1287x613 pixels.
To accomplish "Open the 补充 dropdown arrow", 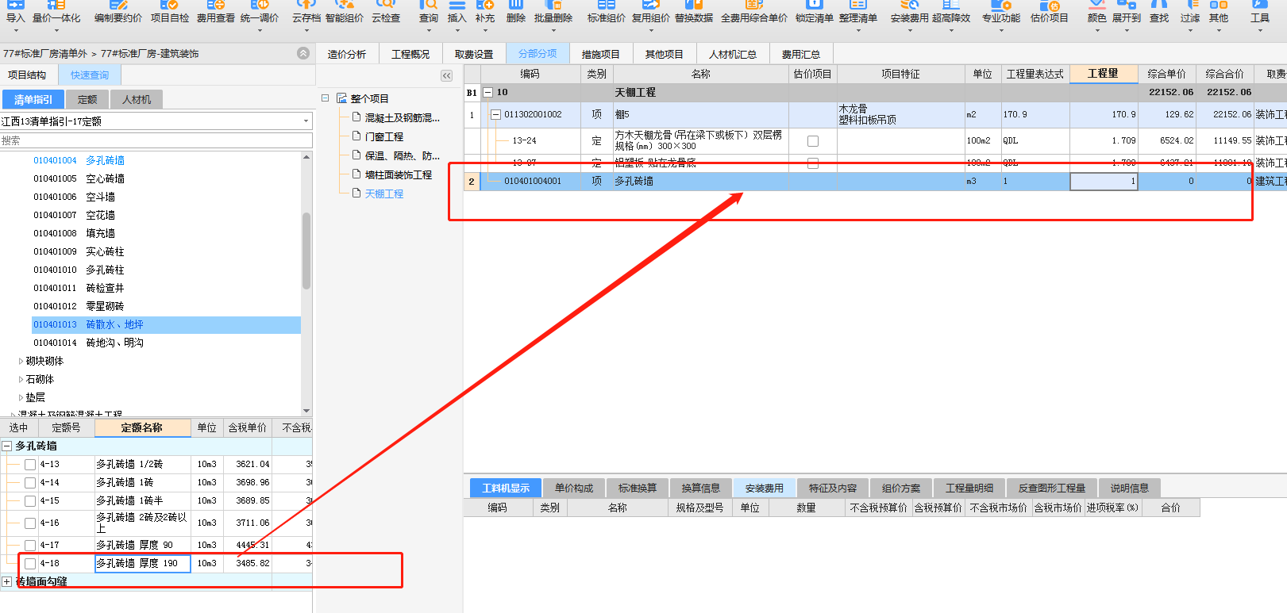I will tap(485, 31).
